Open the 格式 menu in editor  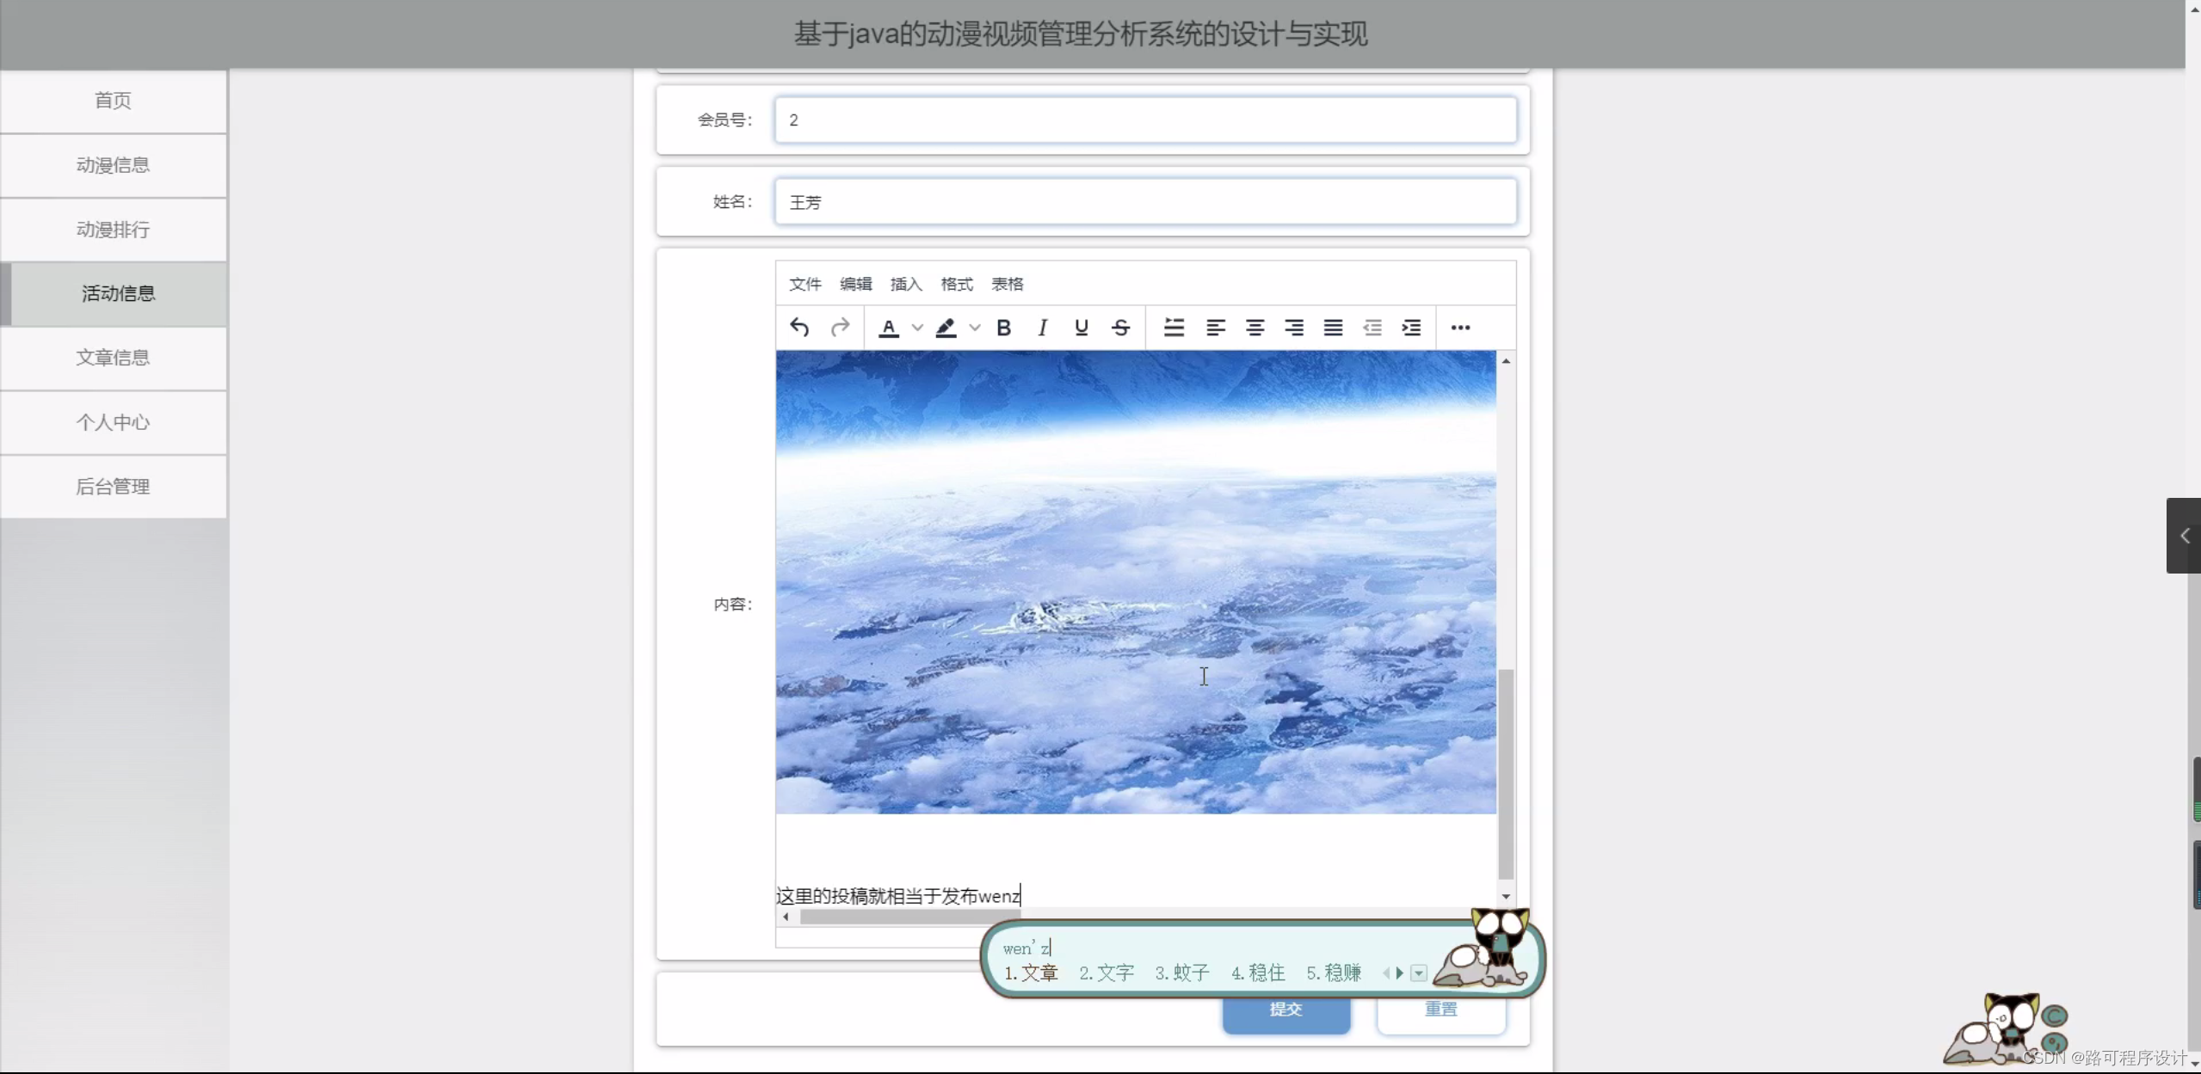click(x=956, y=284)
